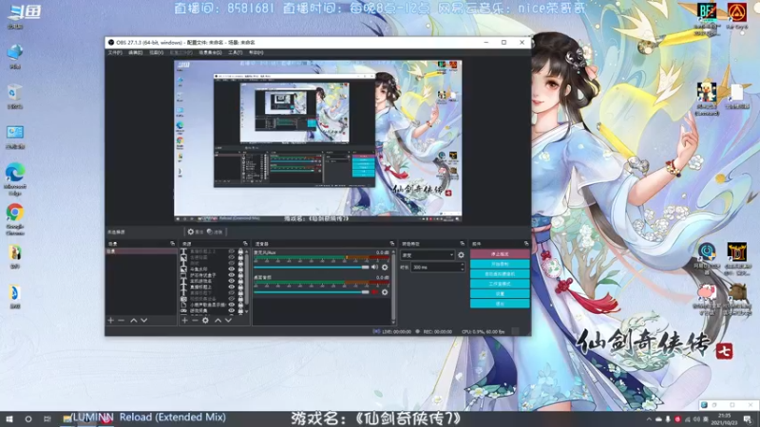This screenshot has height=427, width=760.
Task: Move scene down in Scenes panel
Action: [144, 321]
